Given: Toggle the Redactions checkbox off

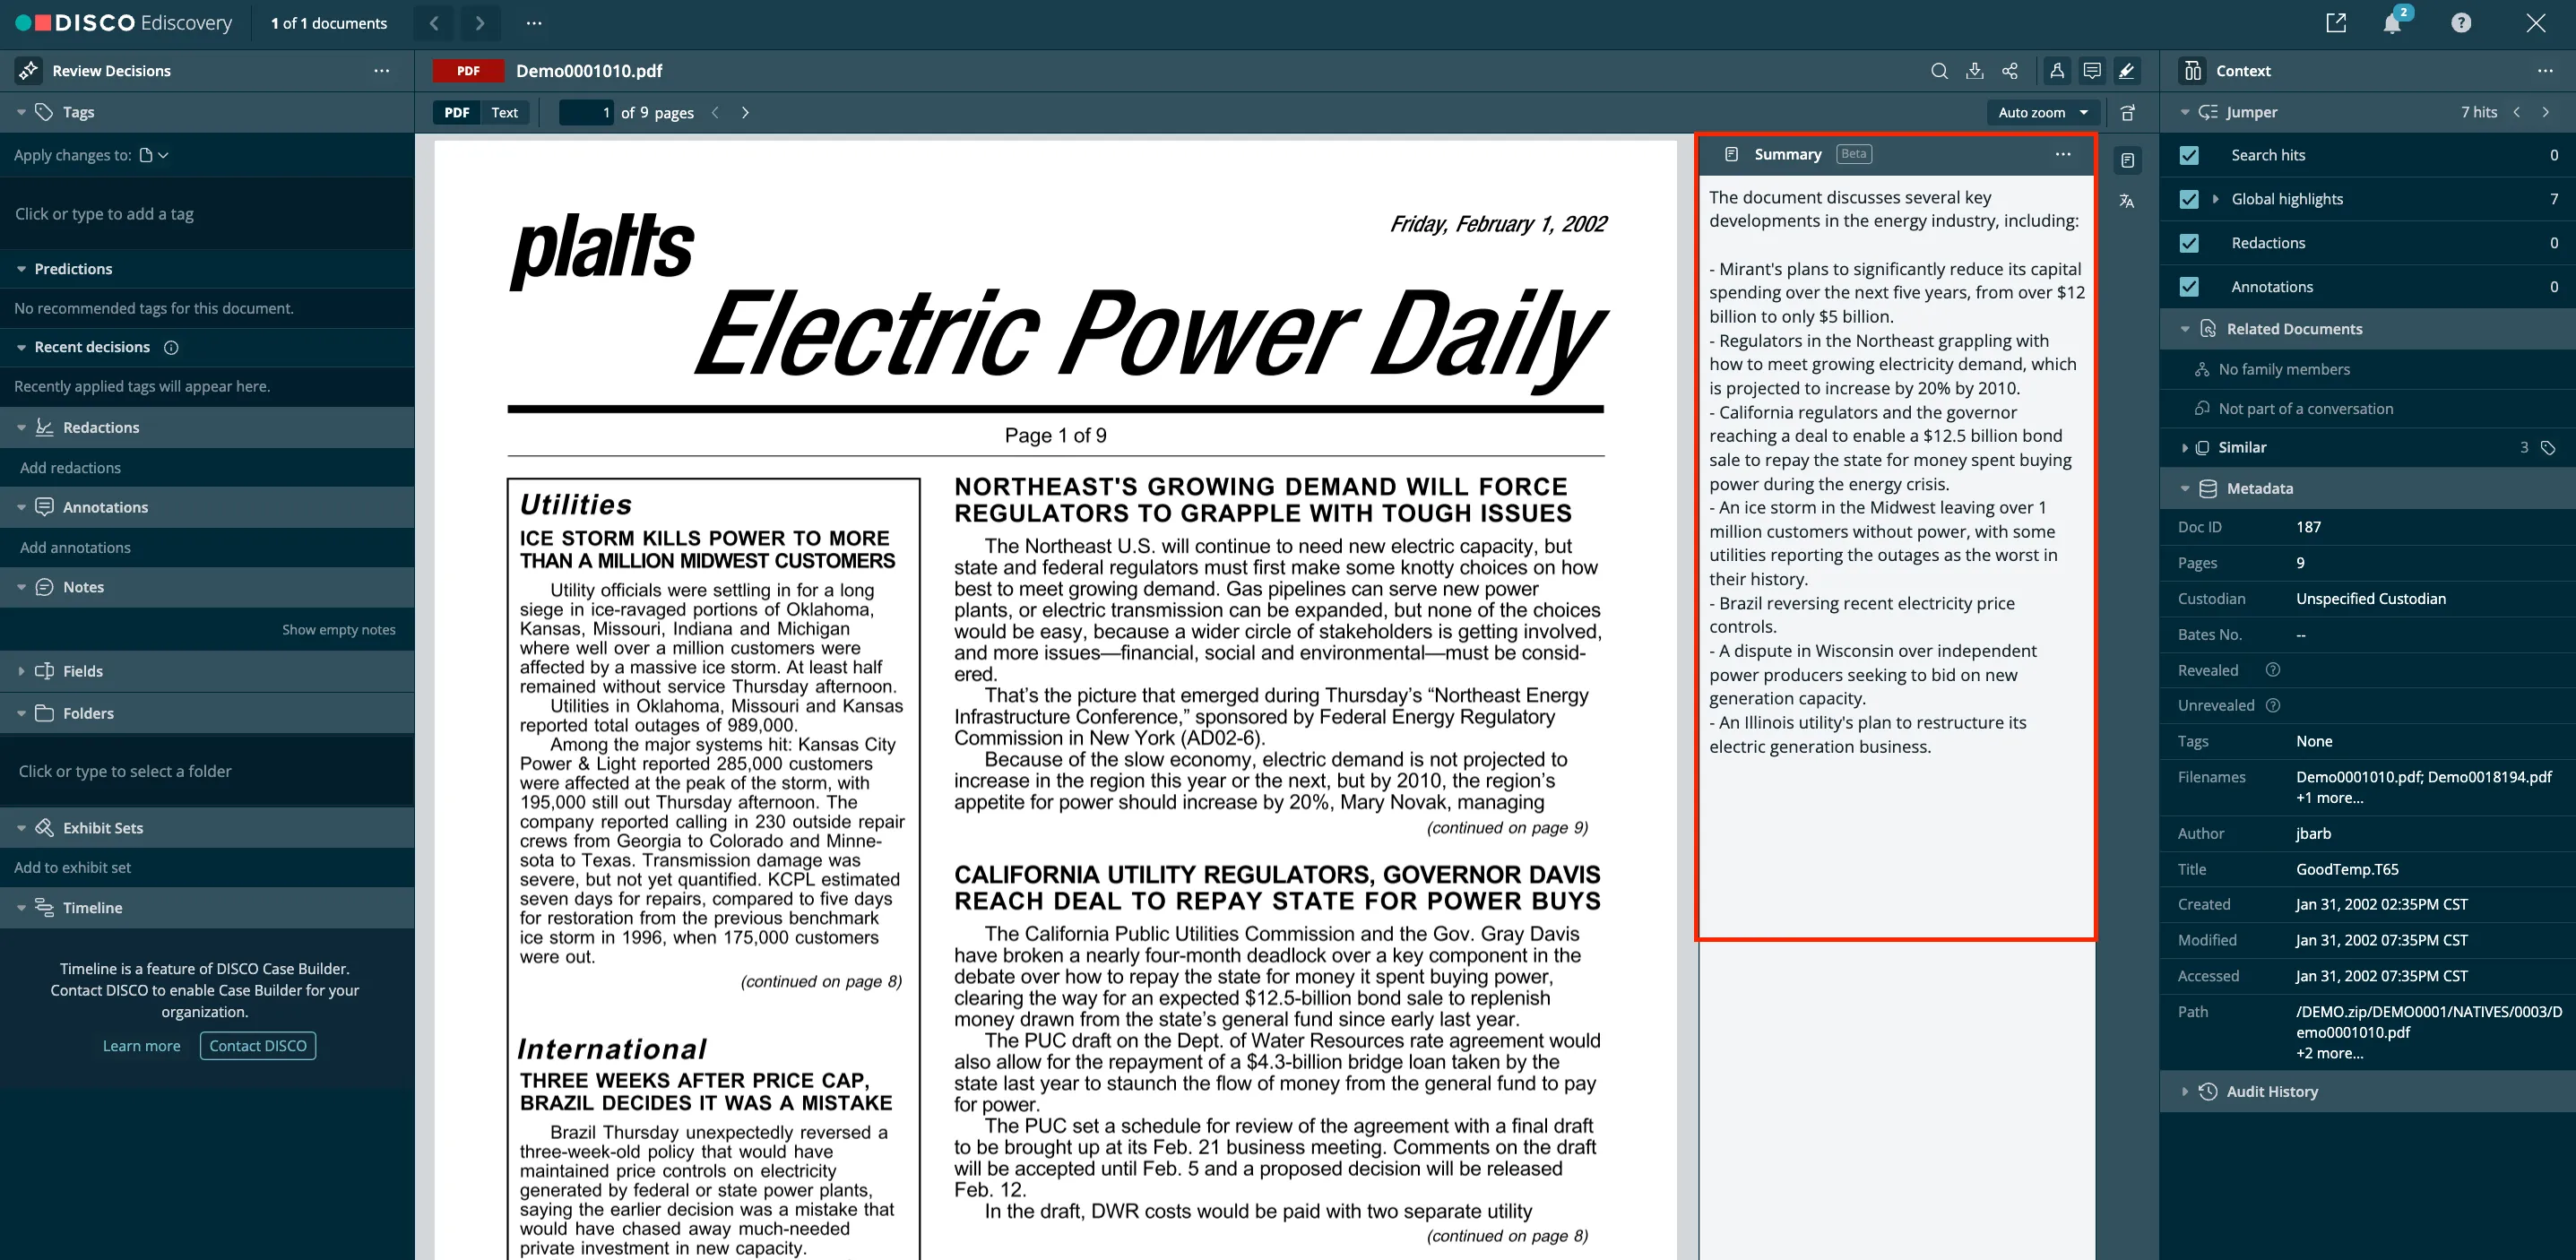Looking at the screenshot, I should click(2189, 242).
